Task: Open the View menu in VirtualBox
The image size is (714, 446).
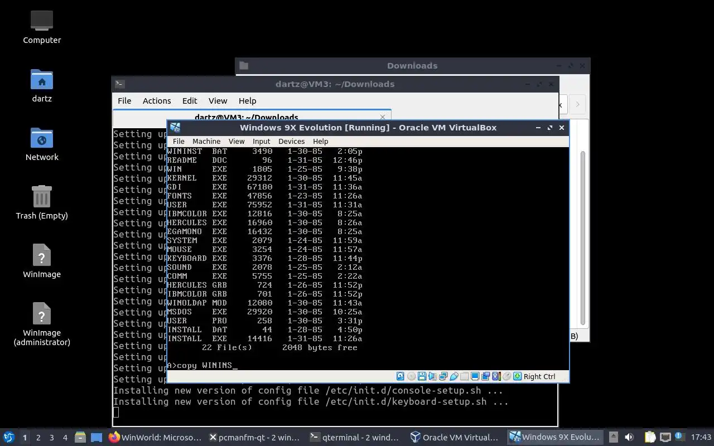Action: coord(237,142)
